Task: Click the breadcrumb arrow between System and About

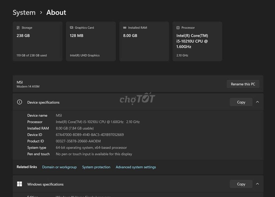Action: pos(41,12)
